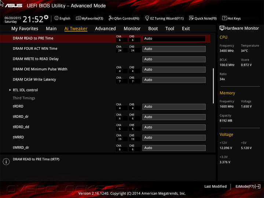Image resolution: width=264 pixels, height=198 pixels.
Task: Select the Ai Tweaker tab
Action: click(76, 29)
